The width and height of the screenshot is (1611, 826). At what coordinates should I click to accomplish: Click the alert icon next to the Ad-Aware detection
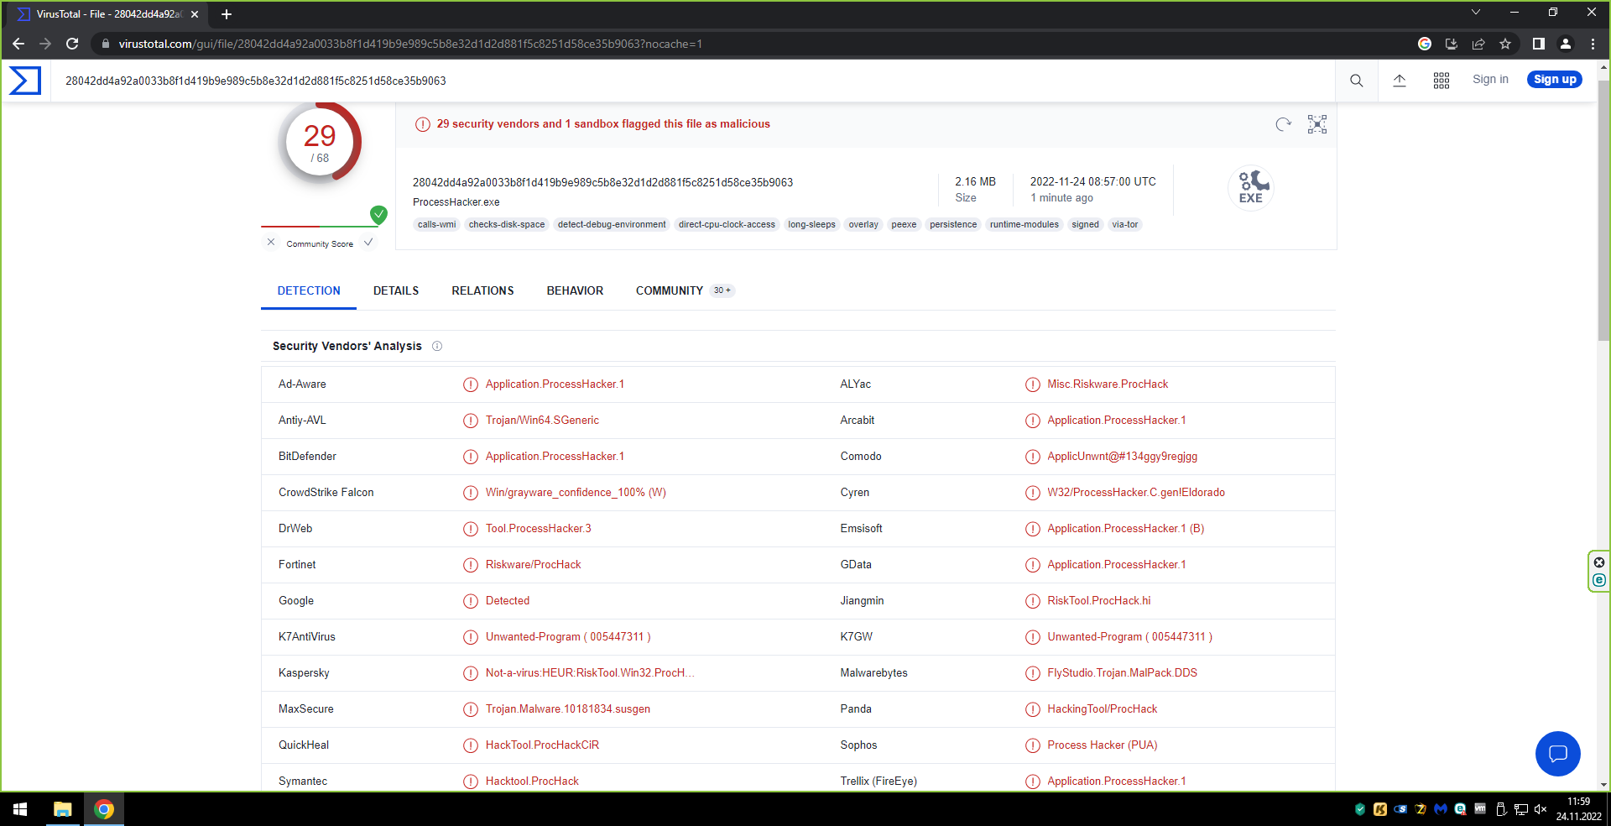[x=471, y=384]
